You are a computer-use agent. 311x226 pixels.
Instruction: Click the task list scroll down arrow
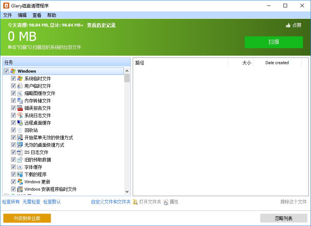pyautogui.click(x=127, y=192)
